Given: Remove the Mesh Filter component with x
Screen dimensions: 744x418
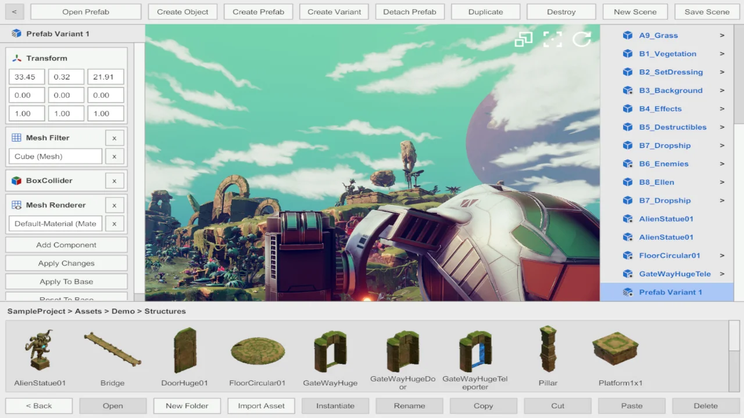Looking at the screenshot, I should 115,138.
